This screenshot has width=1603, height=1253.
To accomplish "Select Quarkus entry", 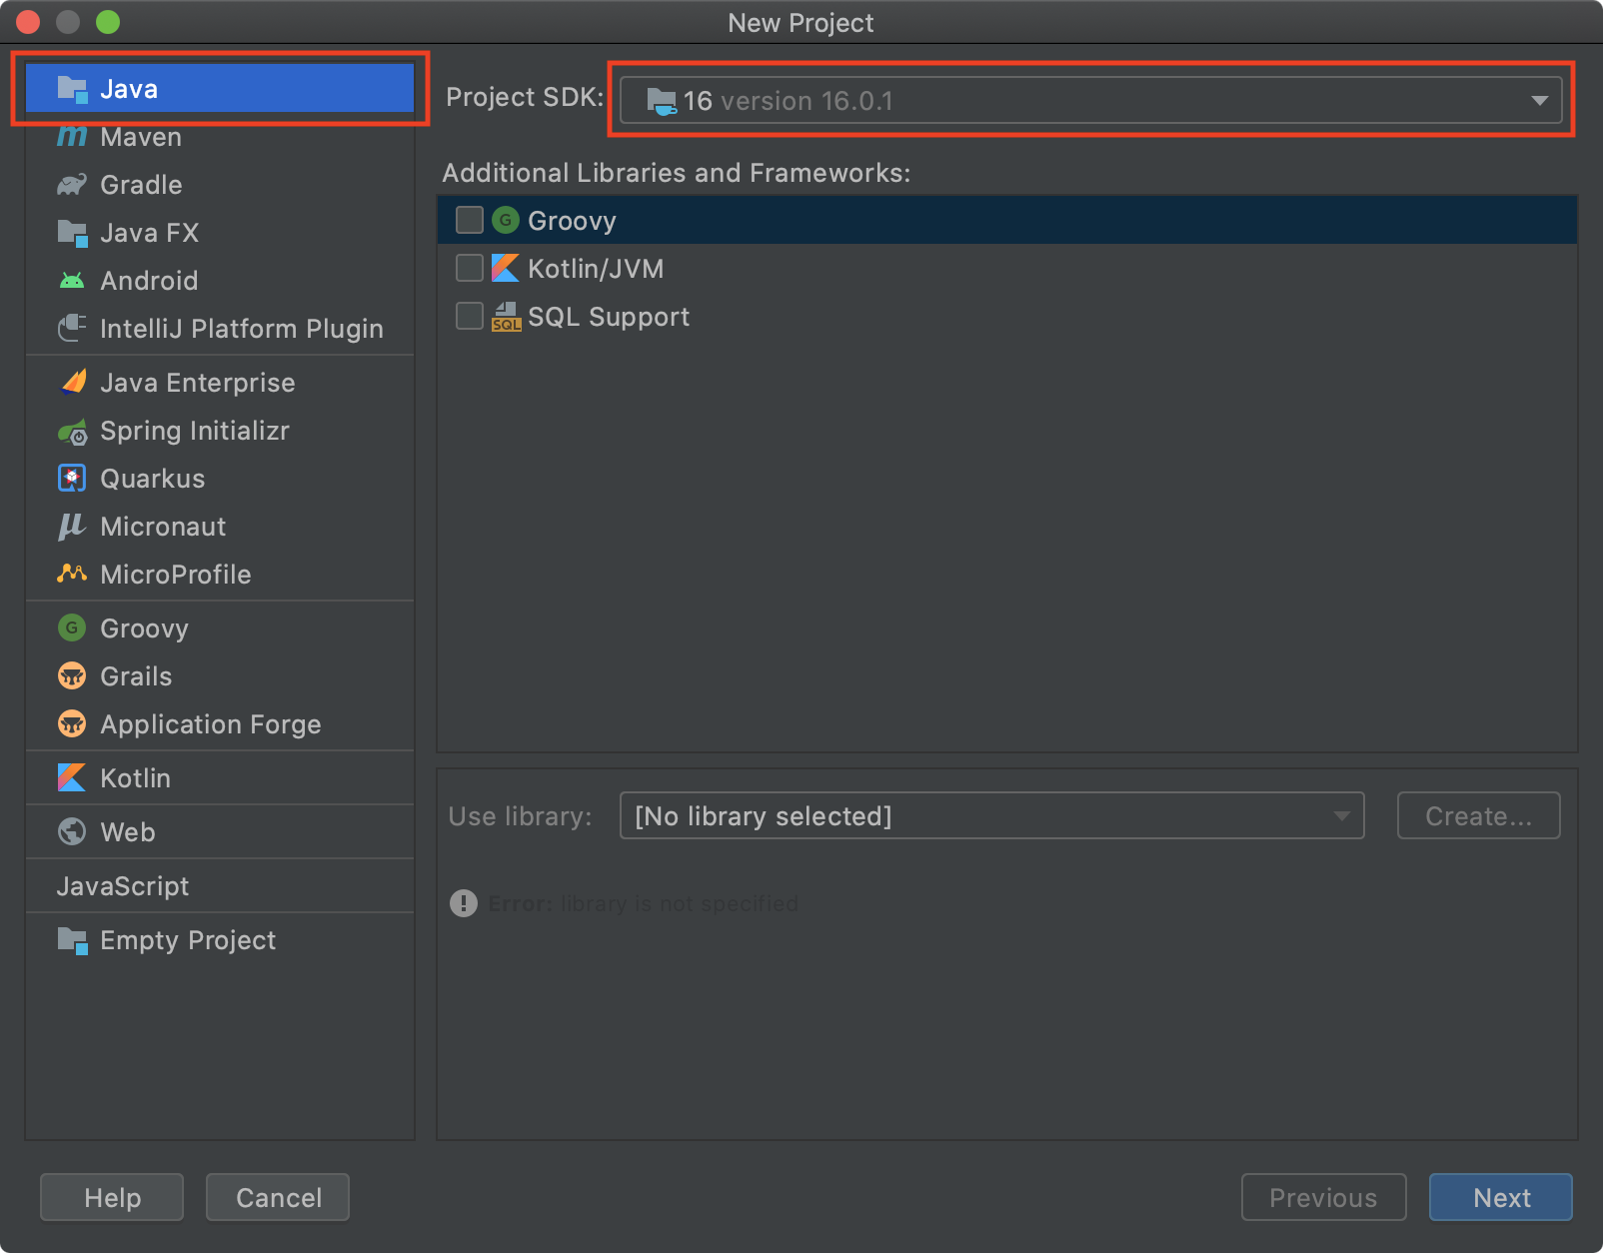I will pos(220,479).
